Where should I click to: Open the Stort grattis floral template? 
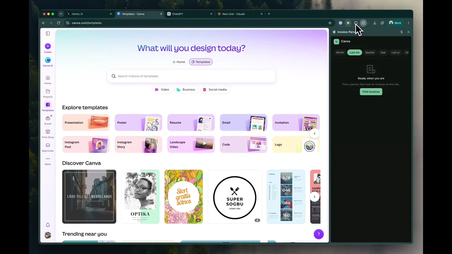point(184,197)
